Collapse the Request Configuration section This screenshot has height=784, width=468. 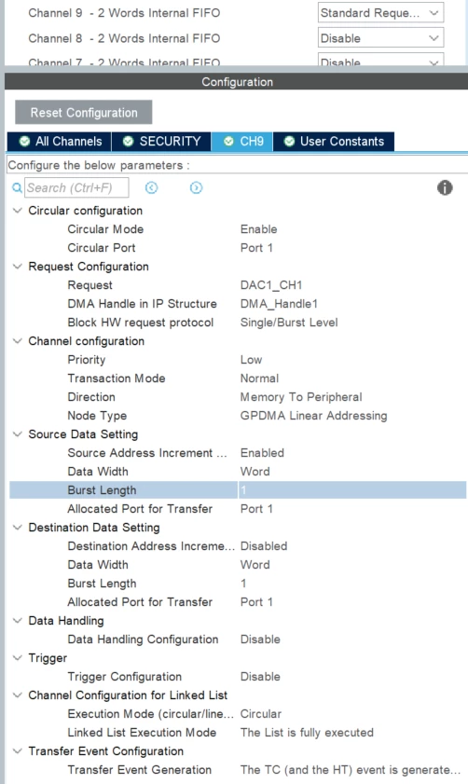coord(18,267)
